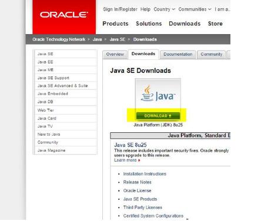Click Java Platform (JDK) 8u25 caption
Screen dimensions: 261x221
point(158,125)
